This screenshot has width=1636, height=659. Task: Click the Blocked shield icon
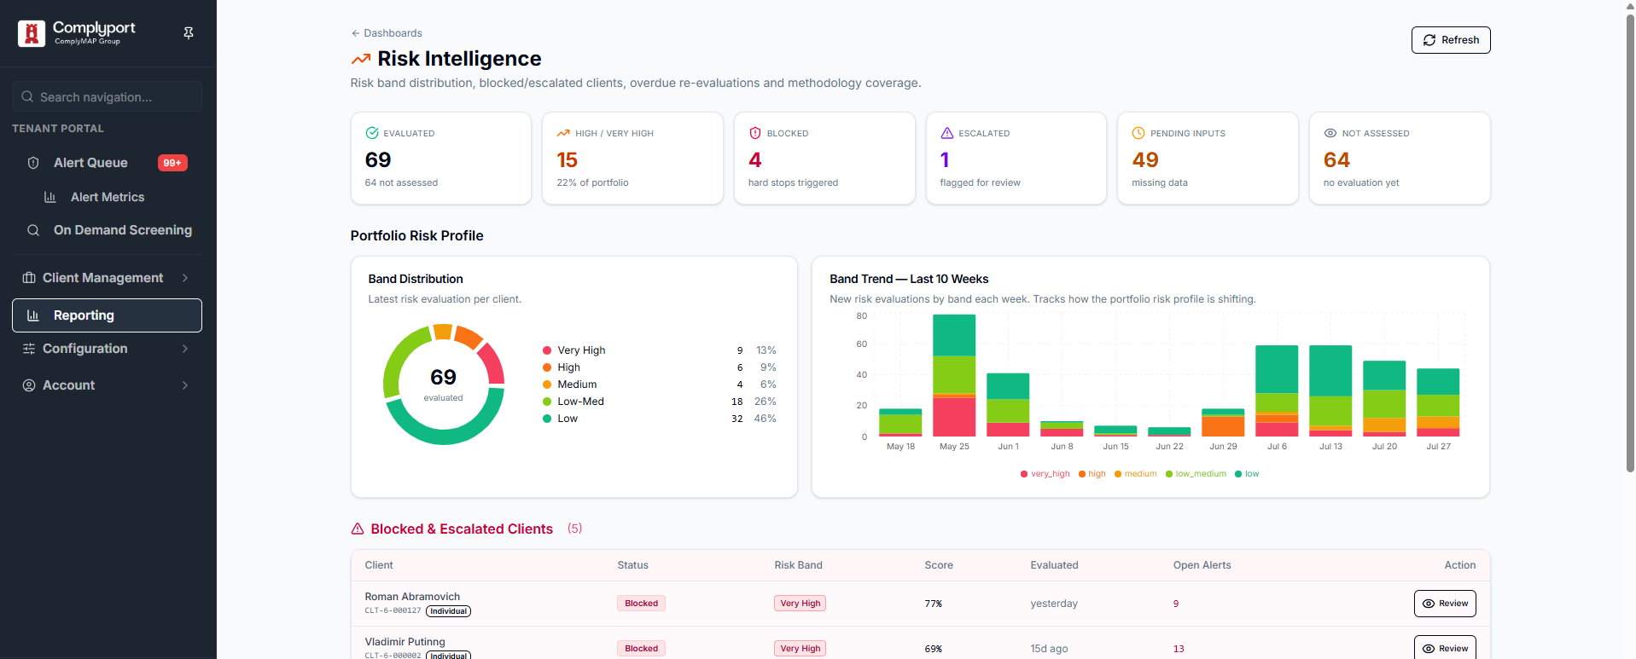755,133
